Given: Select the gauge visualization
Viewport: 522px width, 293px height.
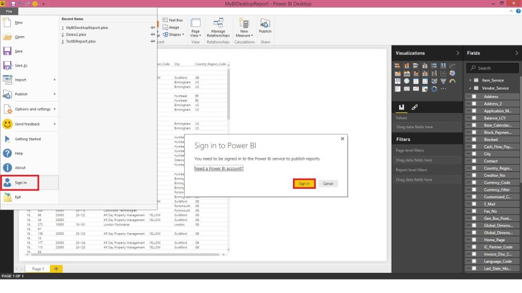Looking at the screenshot, I should click(x=452, y=81).
